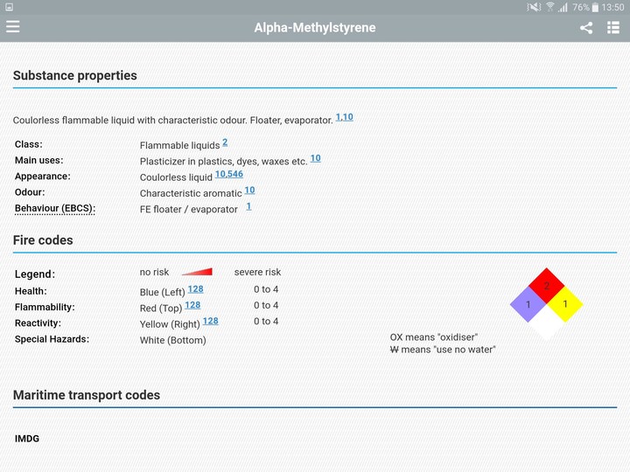The width and height of the screenshot is (630, 472).
Task: Click the red flammability diamond
Action: coord(547,286)
